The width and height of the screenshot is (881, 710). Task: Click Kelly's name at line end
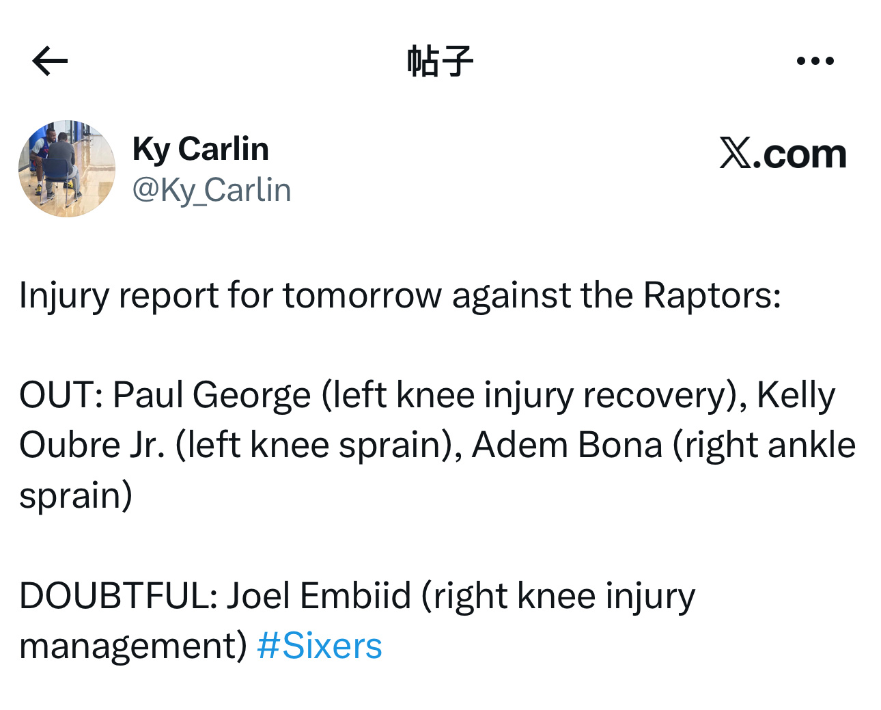796,395
